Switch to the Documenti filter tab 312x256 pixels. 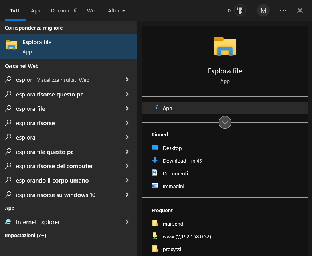click(x=64, y=10)
